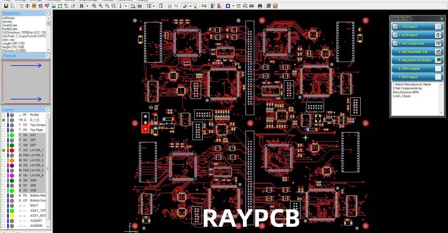The height and width of the screenshot is (233, 448).
Task: Toggle visibility of LAYER_1
Action: click(2, 150)
